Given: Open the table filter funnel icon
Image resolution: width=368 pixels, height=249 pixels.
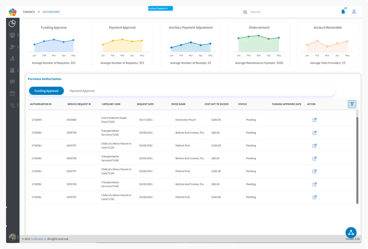Looking at the screenshot, I should [352, 104].
